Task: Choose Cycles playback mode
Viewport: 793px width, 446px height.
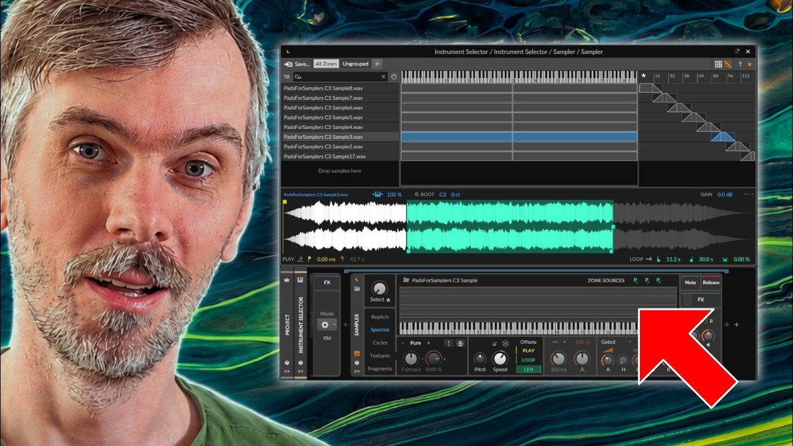Action: pyautogui.click(x=380, y=343)
